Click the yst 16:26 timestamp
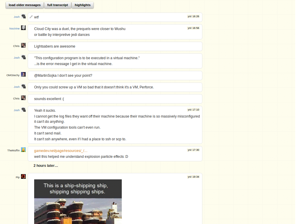Image resolution: width=299 pixels, height=224 pixels. click(193, 16)
